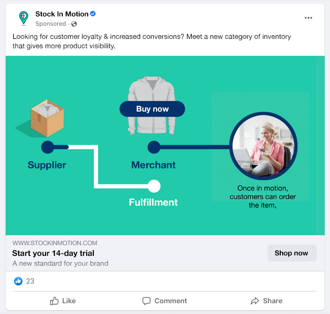Open the three-dot post options menu
Viewport: 330px width, 314px height.
pos(308,18)
